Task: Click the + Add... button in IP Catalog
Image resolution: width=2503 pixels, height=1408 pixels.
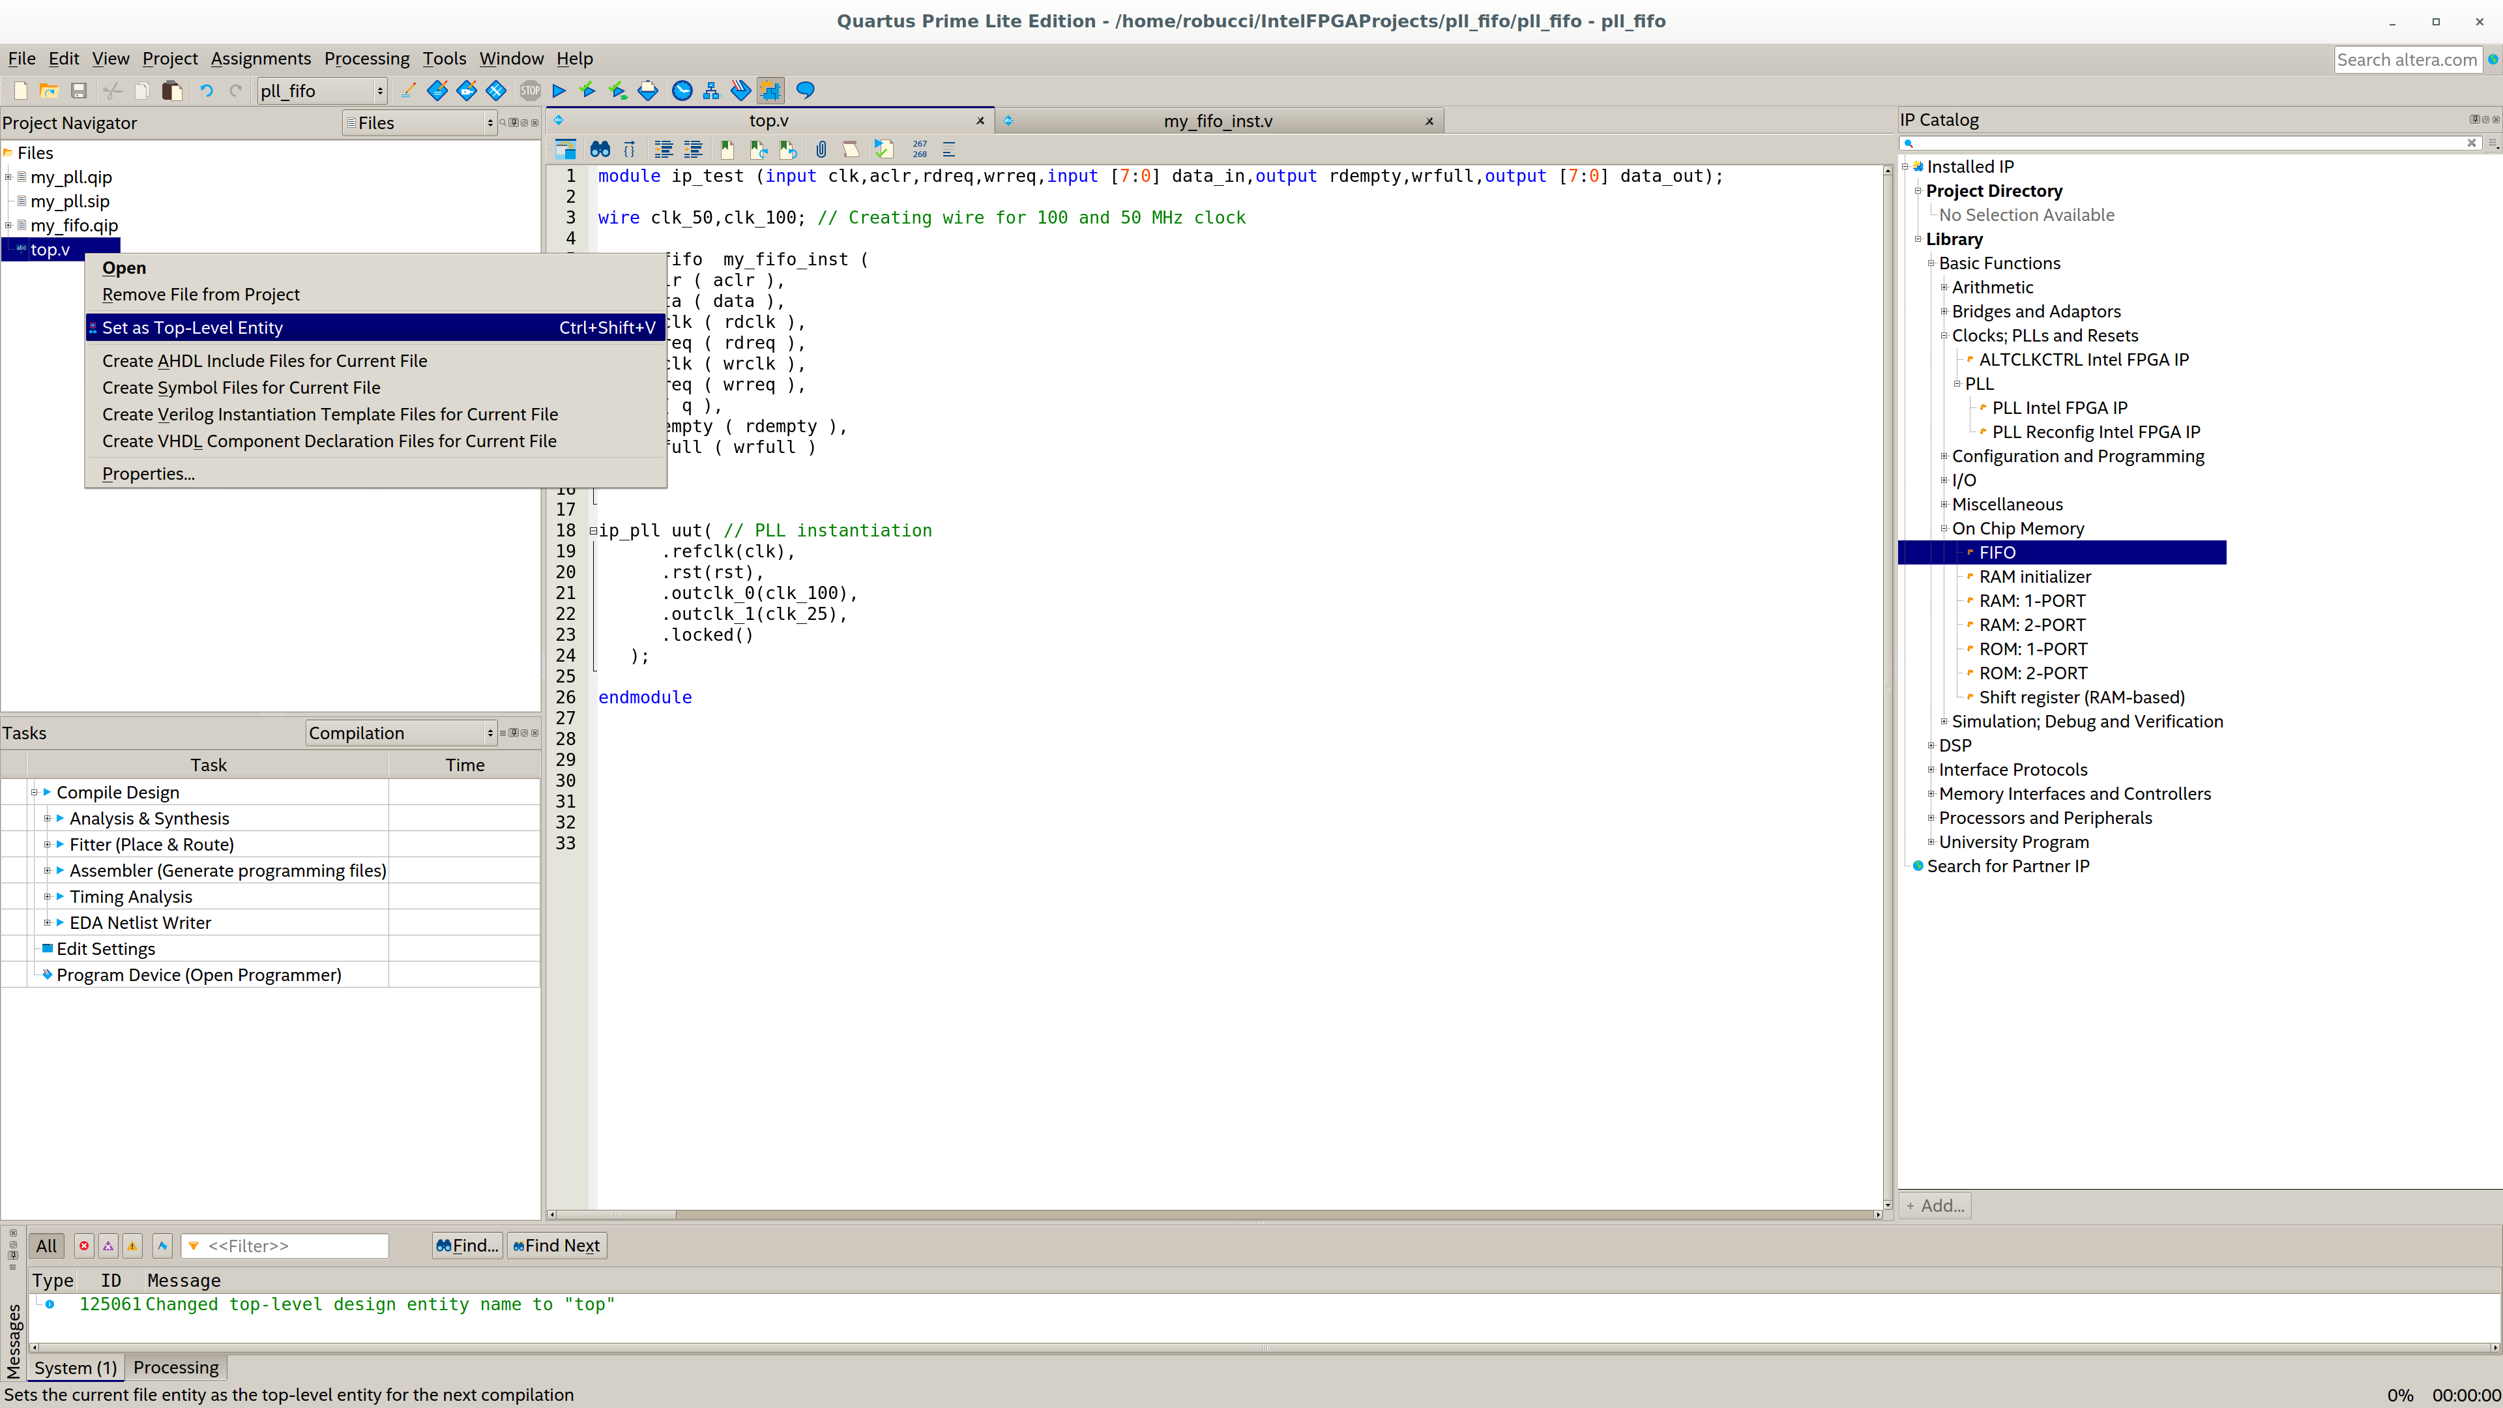Action: coord(1935,1206)
